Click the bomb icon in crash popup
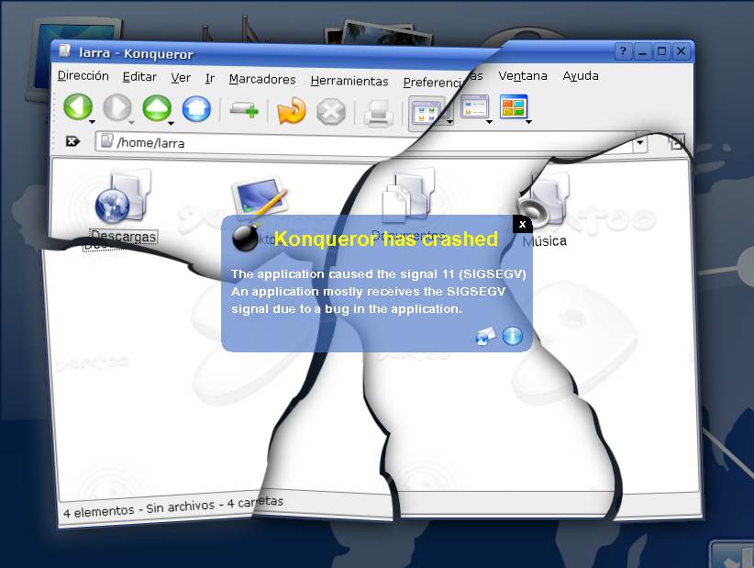The width and height of the screenshot is (754, 568). pyautogui.click(x=246, y=237)
